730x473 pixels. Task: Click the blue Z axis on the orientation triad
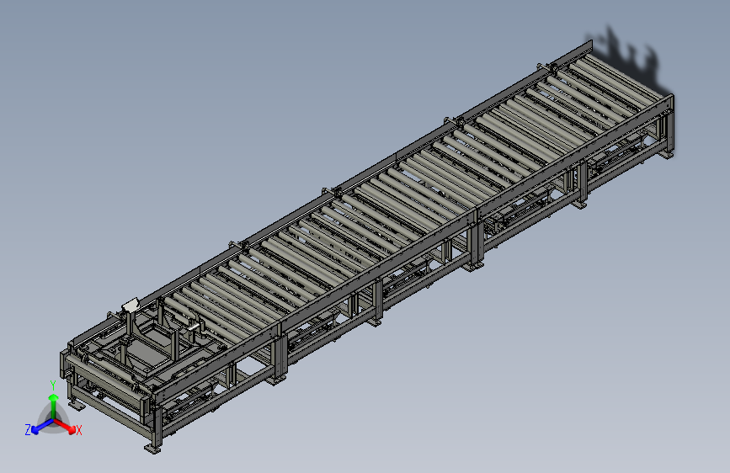[42, 426]
